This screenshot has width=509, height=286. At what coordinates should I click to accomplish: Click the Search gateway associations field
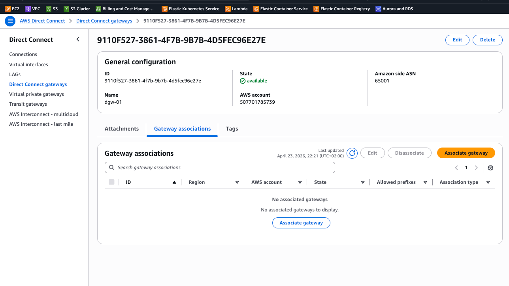220,168
